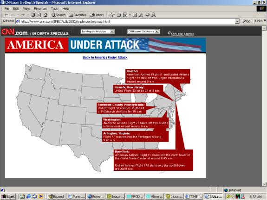Switch to the Exceed taskbar button
Screen dimensions: 267x200
pyautogui.click(x=56, y=196)
